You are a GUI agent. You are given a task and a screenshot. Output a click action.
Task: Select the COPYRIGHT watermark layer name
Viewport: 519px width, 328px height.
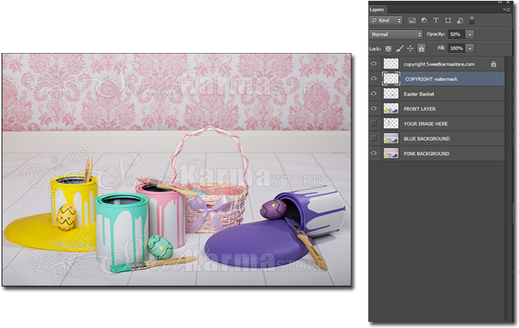pos(431,79)
